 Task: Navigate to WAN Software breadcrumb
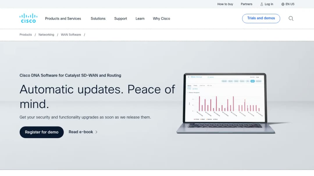[x=71, y=35]
